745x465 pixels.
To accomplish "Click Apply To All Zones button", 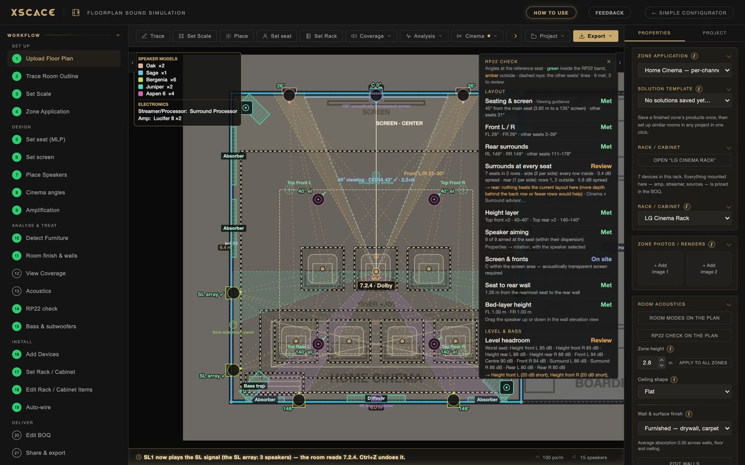I will (x=702, y=363).
